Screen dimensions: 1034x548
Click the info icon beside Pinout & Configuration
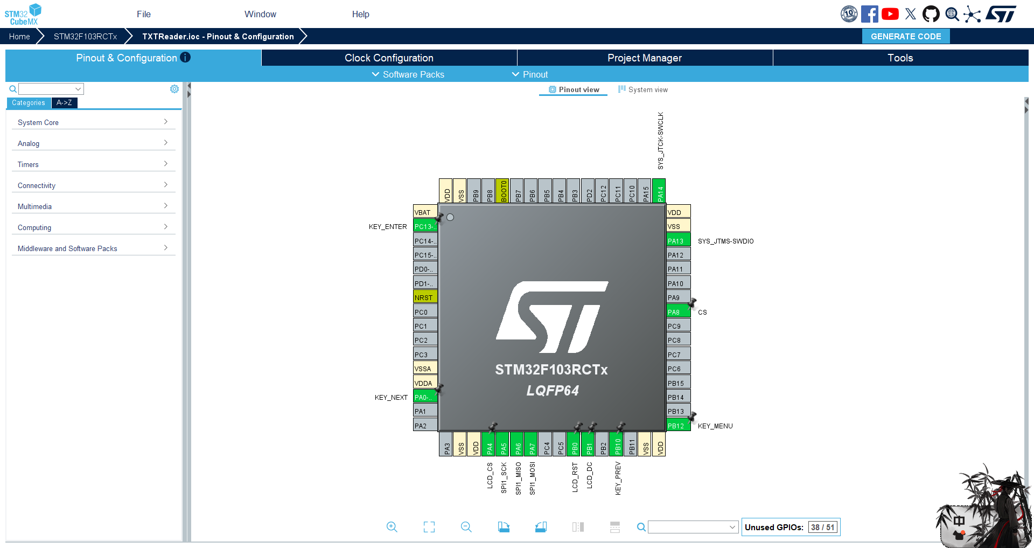(x=185, y=58)
